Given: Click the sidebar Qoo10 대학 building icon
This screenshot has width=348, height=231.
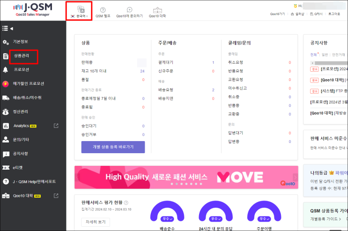Looking at the screenshot, I should [x=6, y=196].
